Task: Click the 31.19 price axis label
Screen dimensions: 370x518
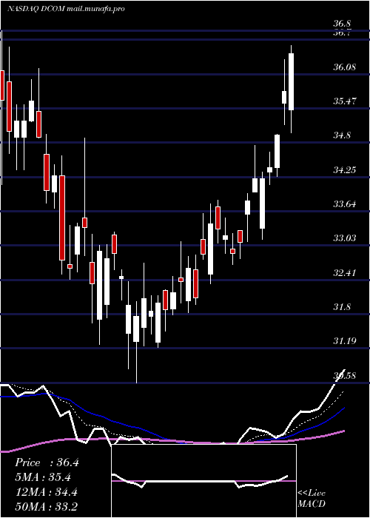Action: click(x=345, y=341)
